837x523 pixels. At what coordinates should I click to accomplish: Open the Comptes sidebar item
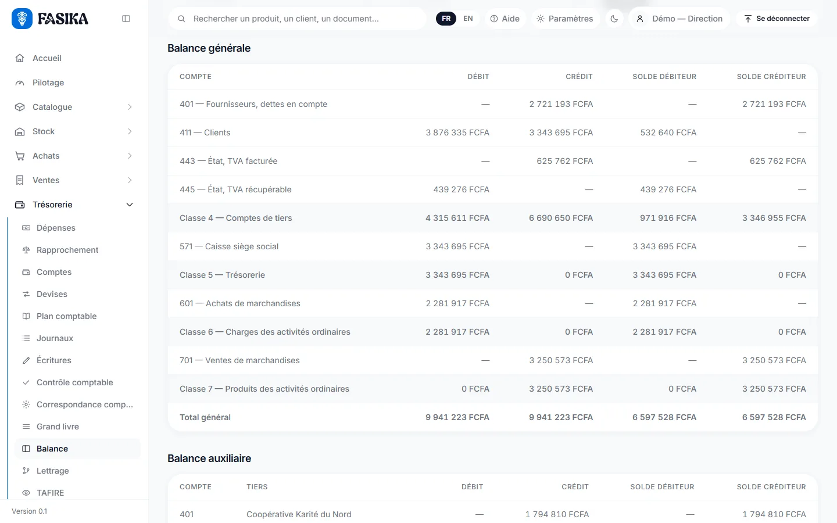click(x=78, y=272)
